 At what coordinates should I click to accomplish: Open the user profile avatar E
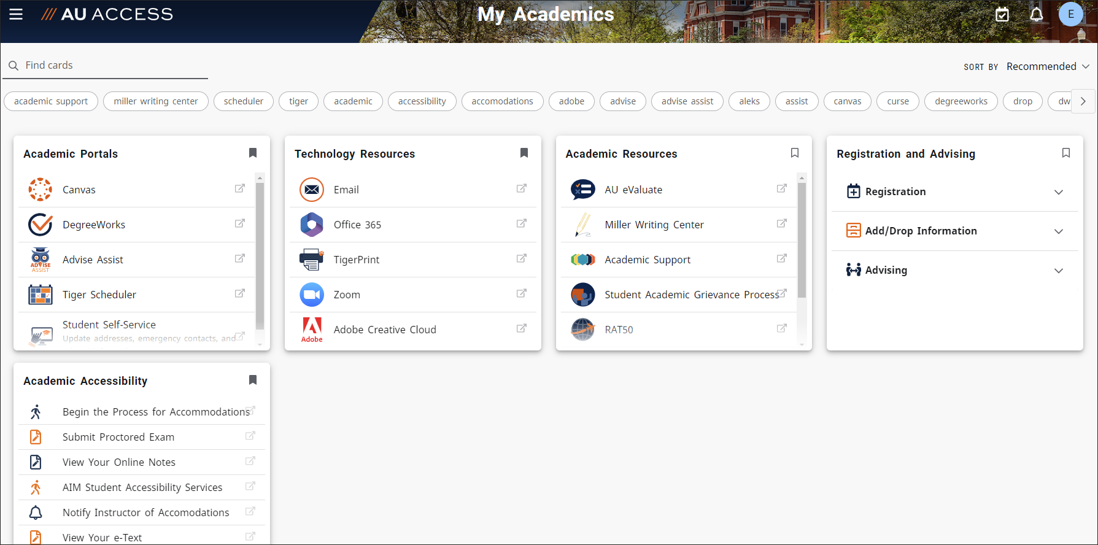coord(1071,14)
